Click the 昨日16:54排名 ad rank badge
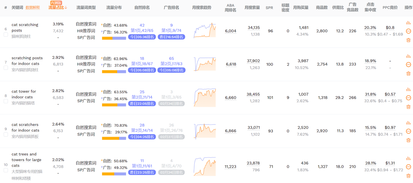 point(171,37)
